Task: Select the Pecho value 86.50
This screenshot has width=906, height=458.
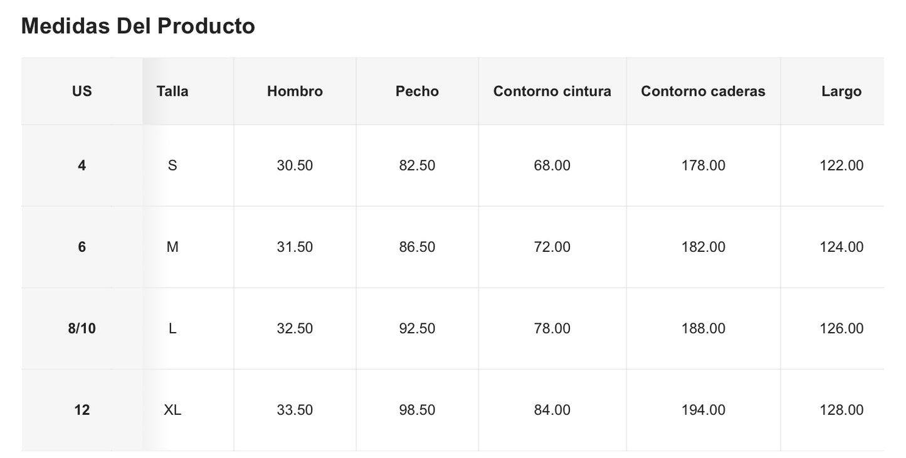Action: [417, 247]
